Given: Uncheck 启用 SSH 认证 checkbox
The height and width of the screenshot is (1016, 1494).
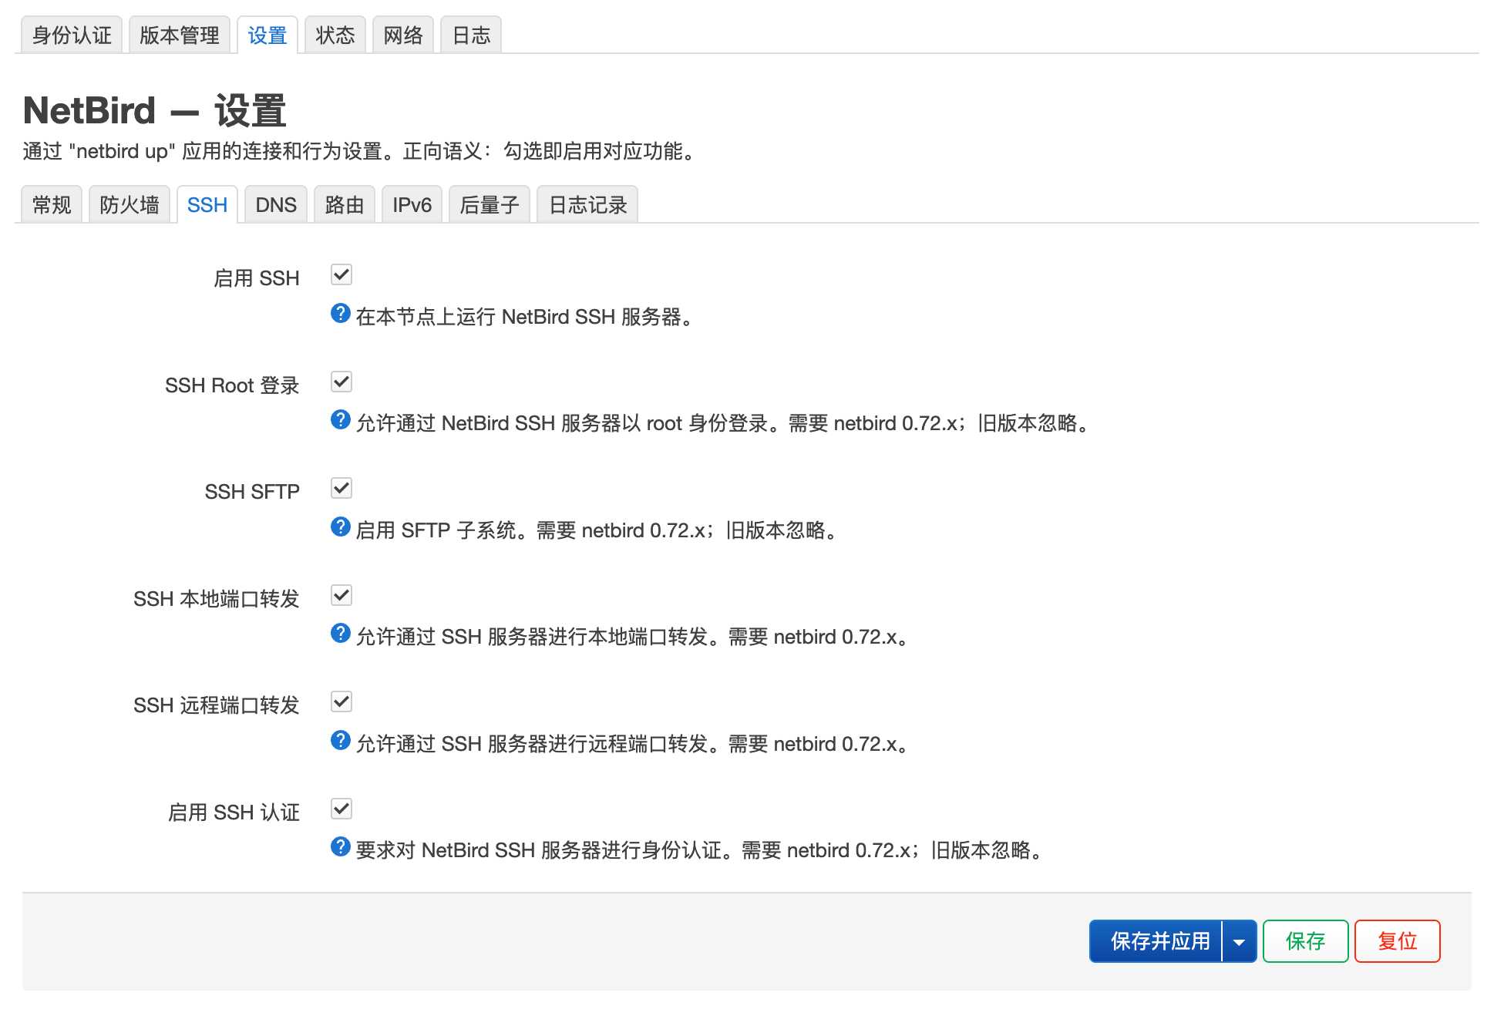Looking at the screenshot, I should pos(342,809).
